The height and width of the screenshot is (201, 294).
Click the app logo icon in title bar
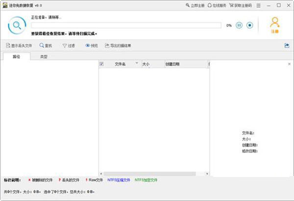pos(5,5)
